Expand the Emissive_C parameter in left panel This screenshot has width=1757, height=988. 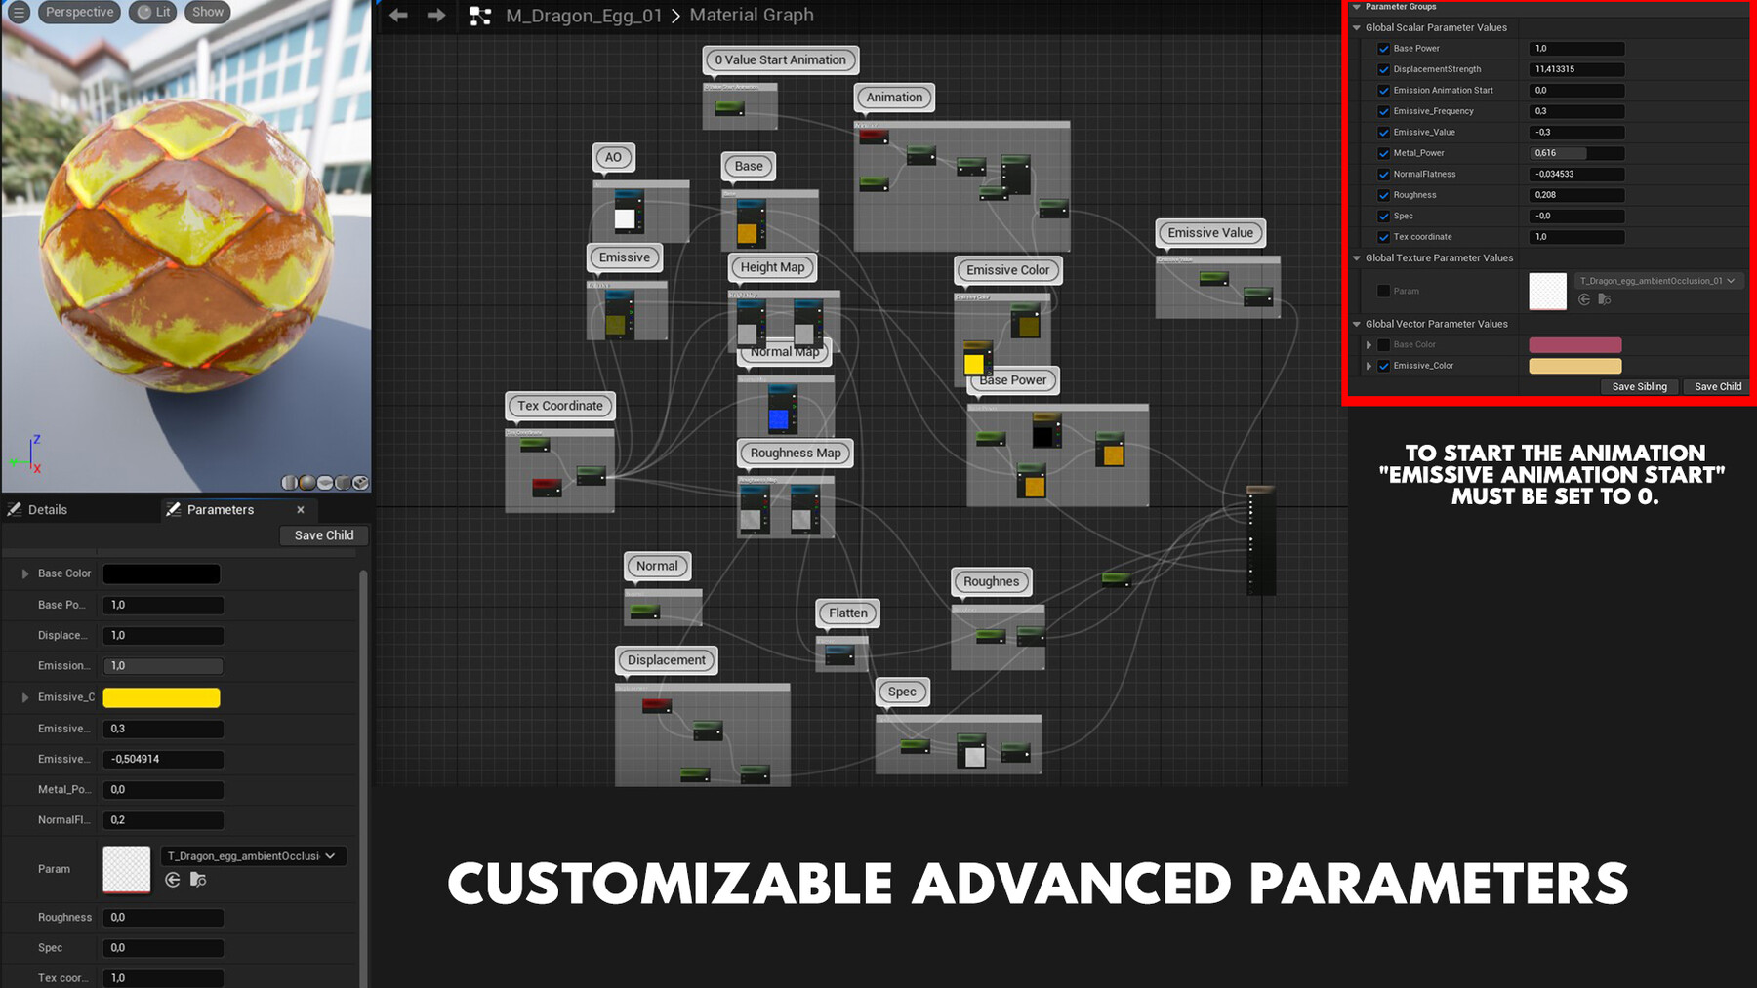(25, 697)
